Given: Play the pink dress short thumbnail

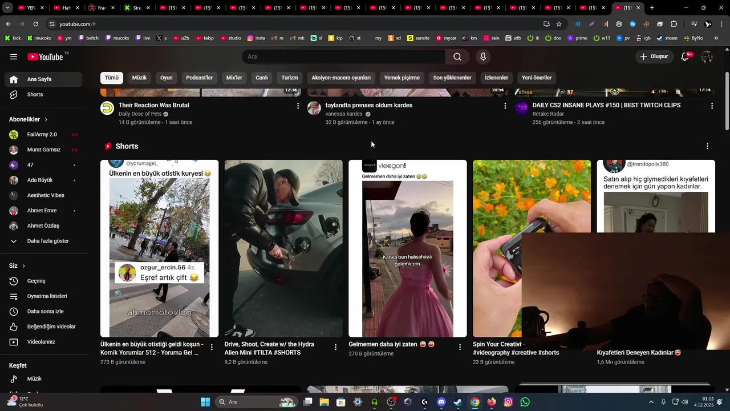Looking at the screenshot, I should pos(408,248).
